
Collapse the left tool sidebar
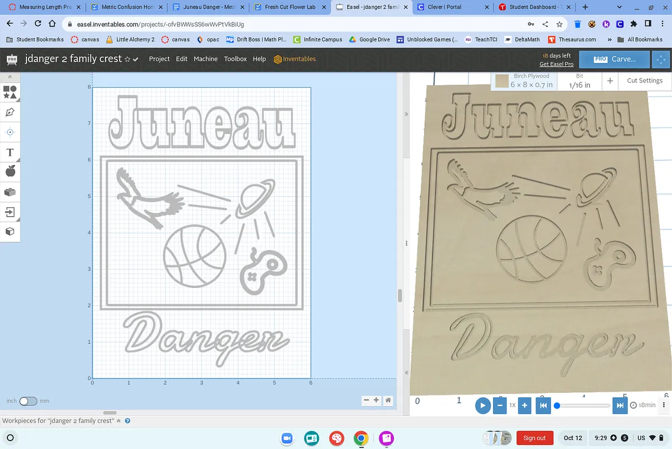click(10, 77)
